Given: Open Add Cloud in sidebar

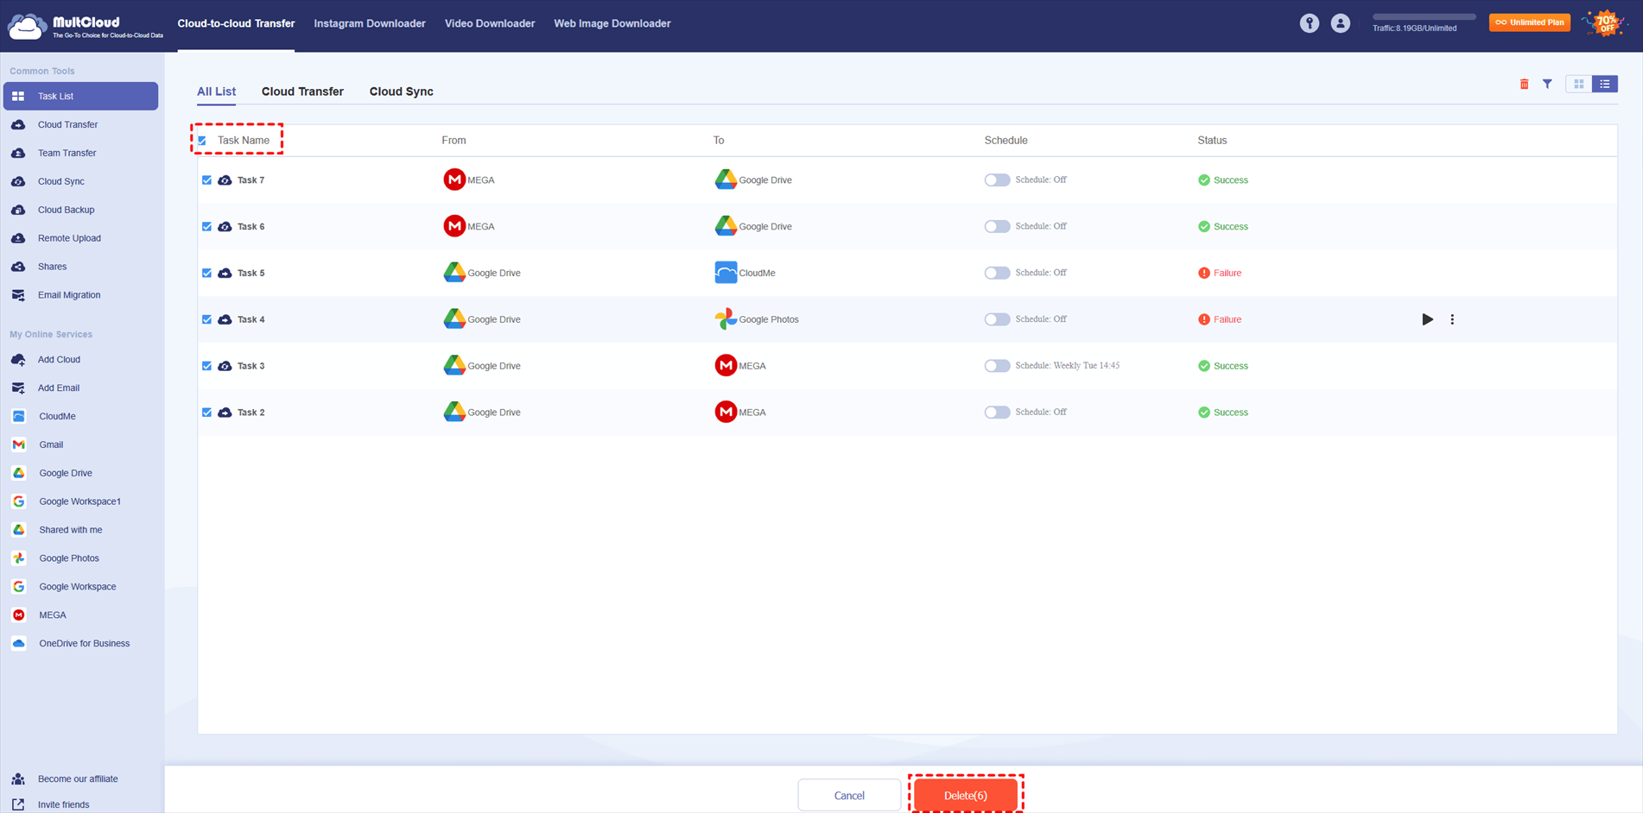Looking at the screenshot, I should (59, 359).
